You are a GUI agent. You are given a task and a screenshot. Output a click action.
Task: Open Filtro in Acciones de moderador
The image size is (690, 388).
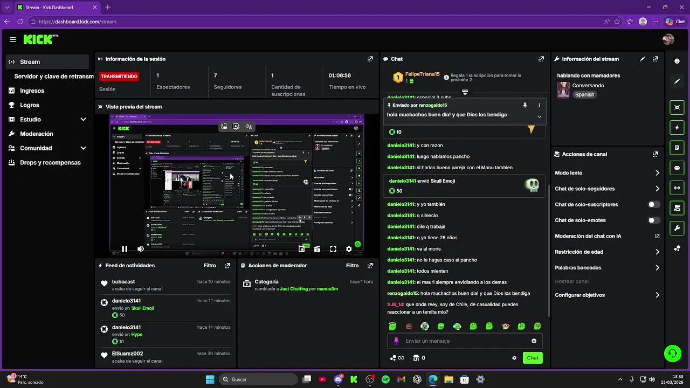pos(352,266)
